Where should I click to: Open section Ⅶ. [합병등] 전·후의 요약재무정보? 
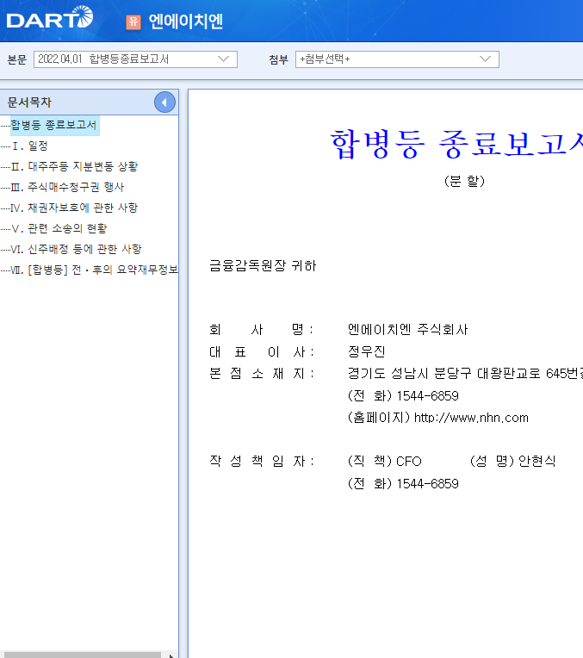(x=95, y=270)
